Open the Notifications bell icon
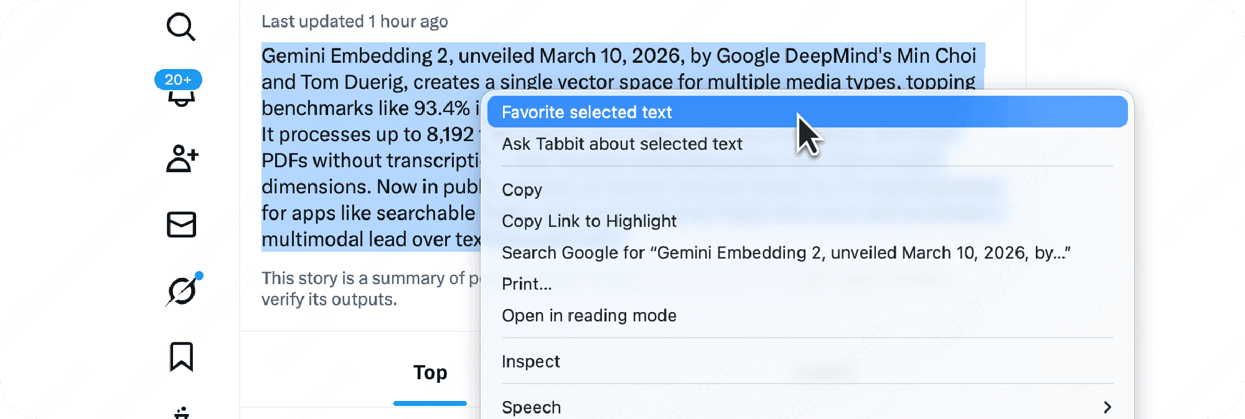1245x419 pixels. pos(181,99)
